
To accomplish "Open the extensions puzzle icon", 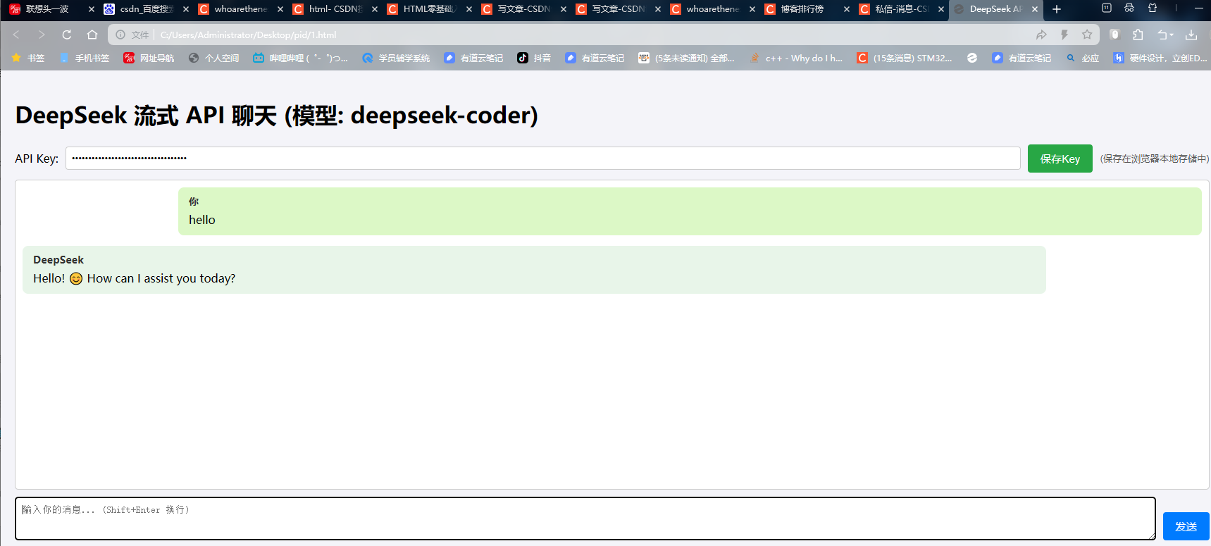I will (x=1138, y=35).
